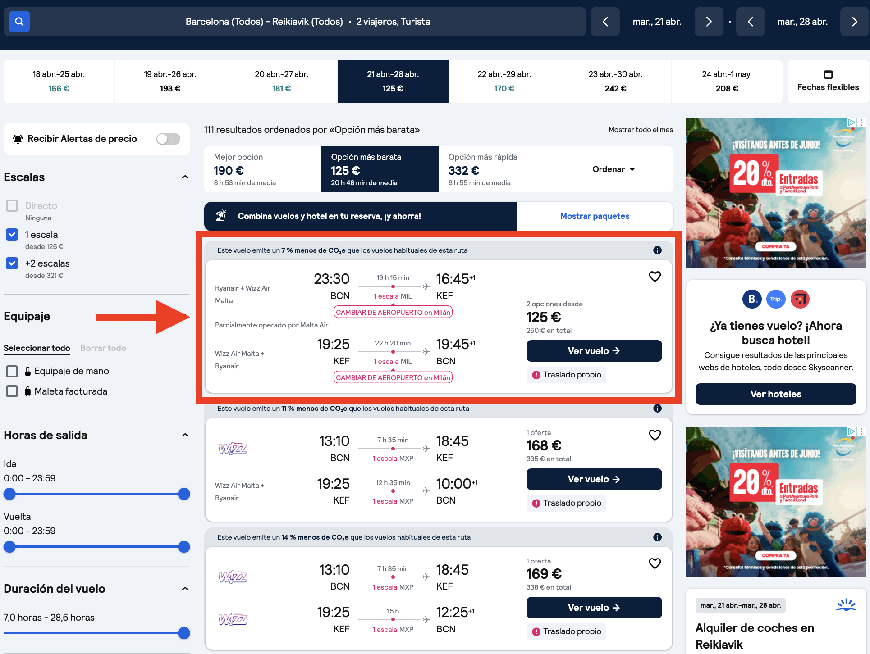Uncheck the 1 escala checkbox
The width and height of the screenshot is (870, 654).
pyautogui.click(x=12, y=235)
